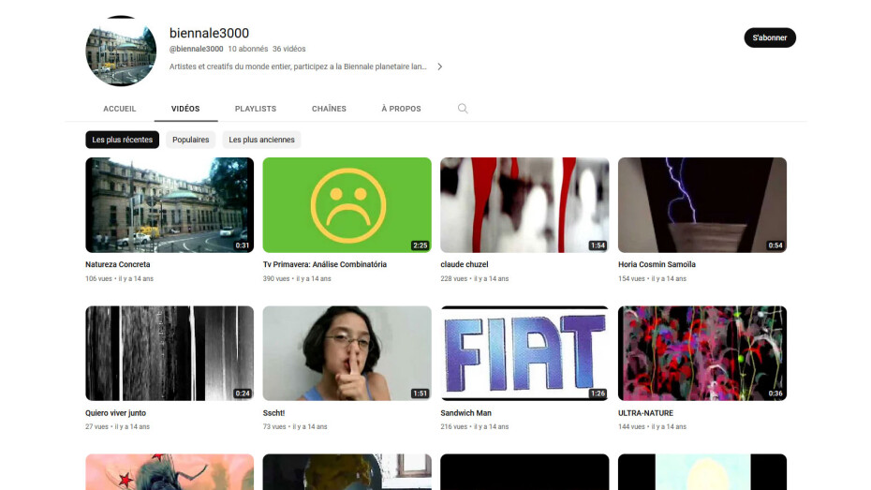Image resolution: width=871 pixels, height=490 pixels.
Task: Click the Sandwich Man video title
Action: 466,413
